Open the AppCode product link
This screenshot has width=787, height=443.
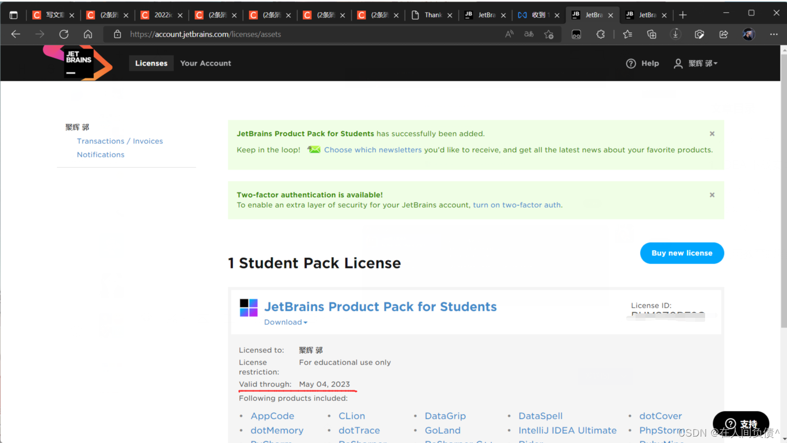click(x=272, y=416)
